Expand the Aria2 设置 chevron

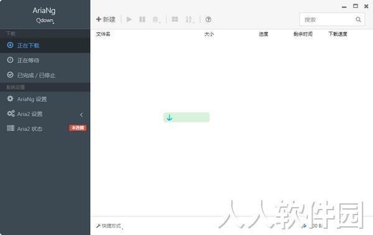(x=81, y=115)
